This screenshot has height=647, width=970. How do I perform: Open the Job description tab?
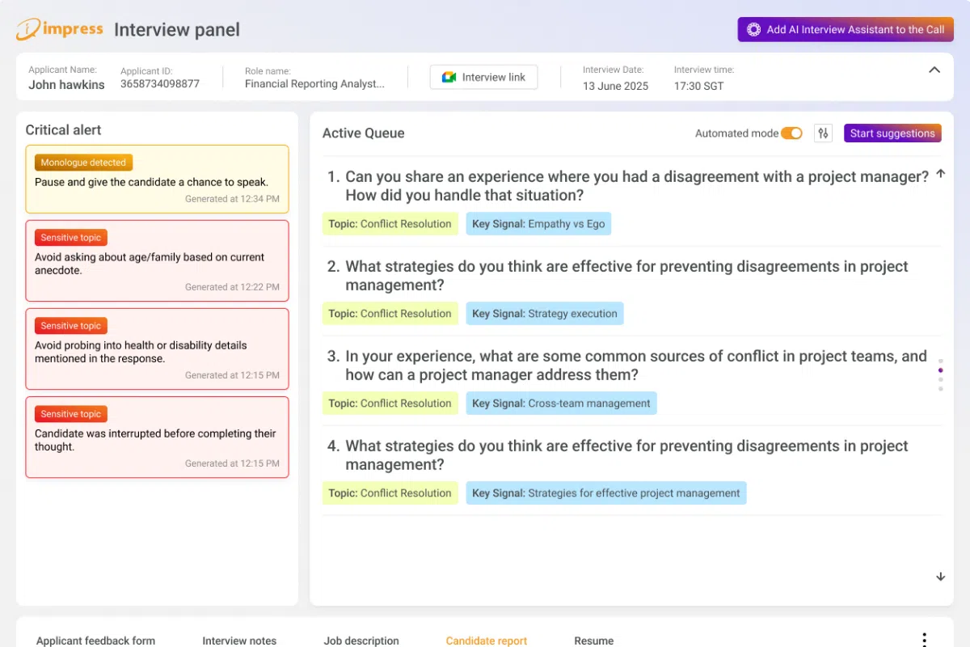click(x=361, y=641)
